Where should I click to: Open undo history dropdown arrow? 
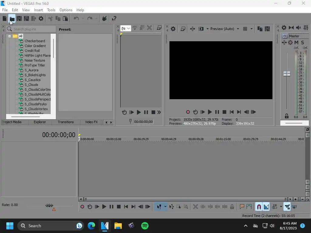[x=83, y=19]
